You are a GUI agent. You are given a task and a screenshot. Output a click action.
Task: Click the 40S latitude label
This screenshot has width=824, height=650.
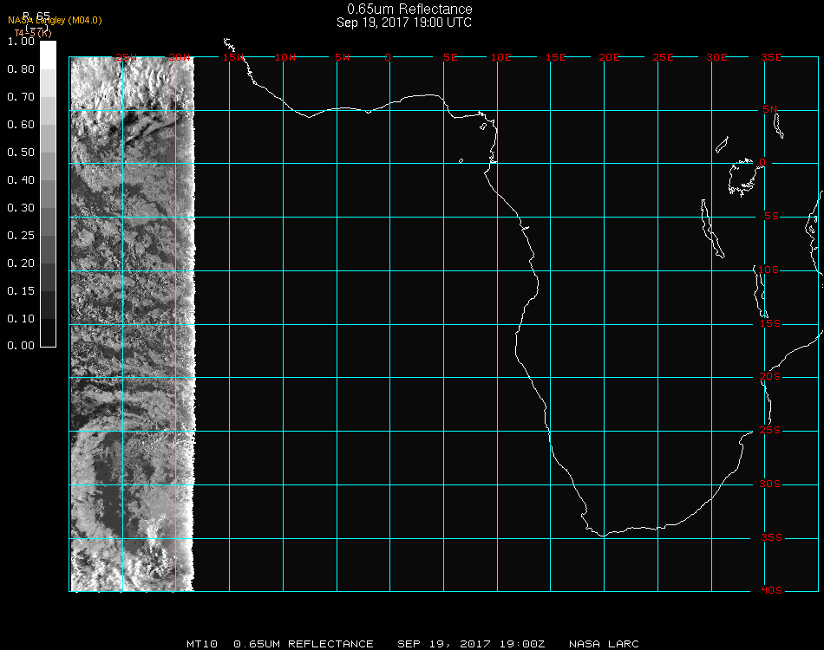[x=770, y=590]
